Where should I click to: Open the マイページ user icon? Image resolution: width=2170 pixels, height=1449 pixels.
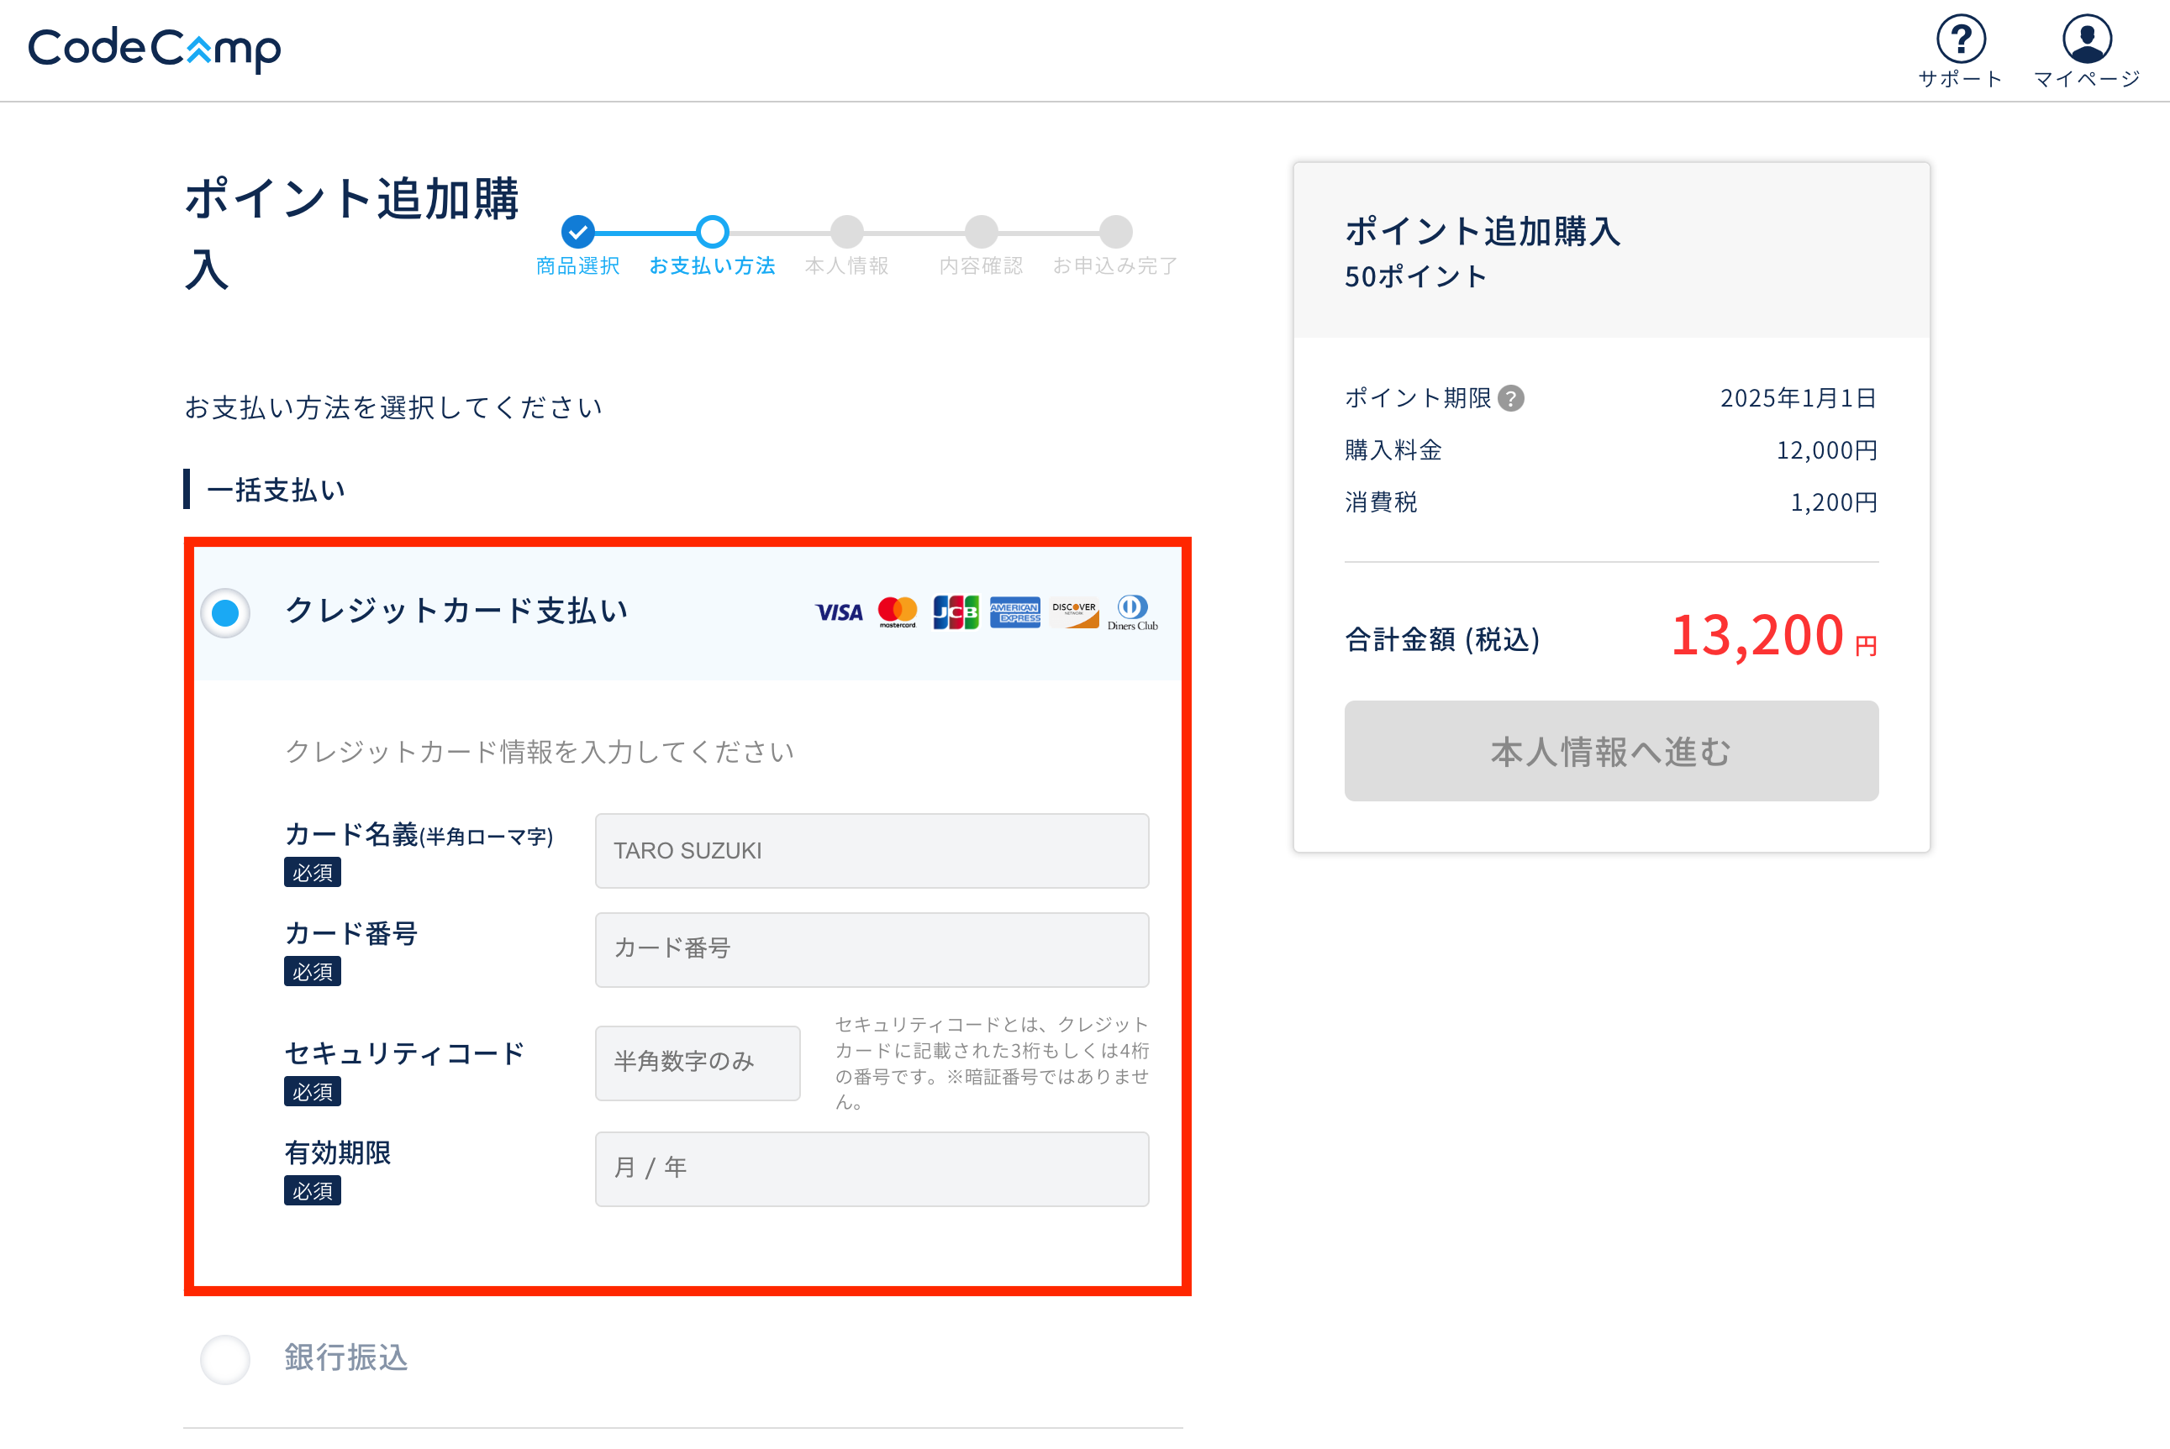(x=2086, y=39)
